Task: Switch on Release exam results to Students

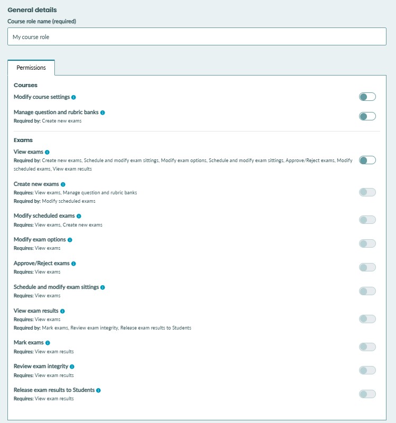Action: point(367,394)
